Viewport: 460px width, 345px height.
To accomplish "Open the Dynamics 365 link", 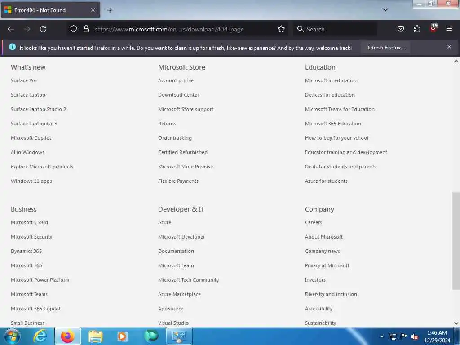I will tap(27, 251).
